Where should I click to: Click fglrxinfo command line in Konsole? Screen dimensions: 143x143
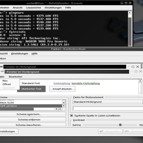pyautogui.click(x=13, y=32)
